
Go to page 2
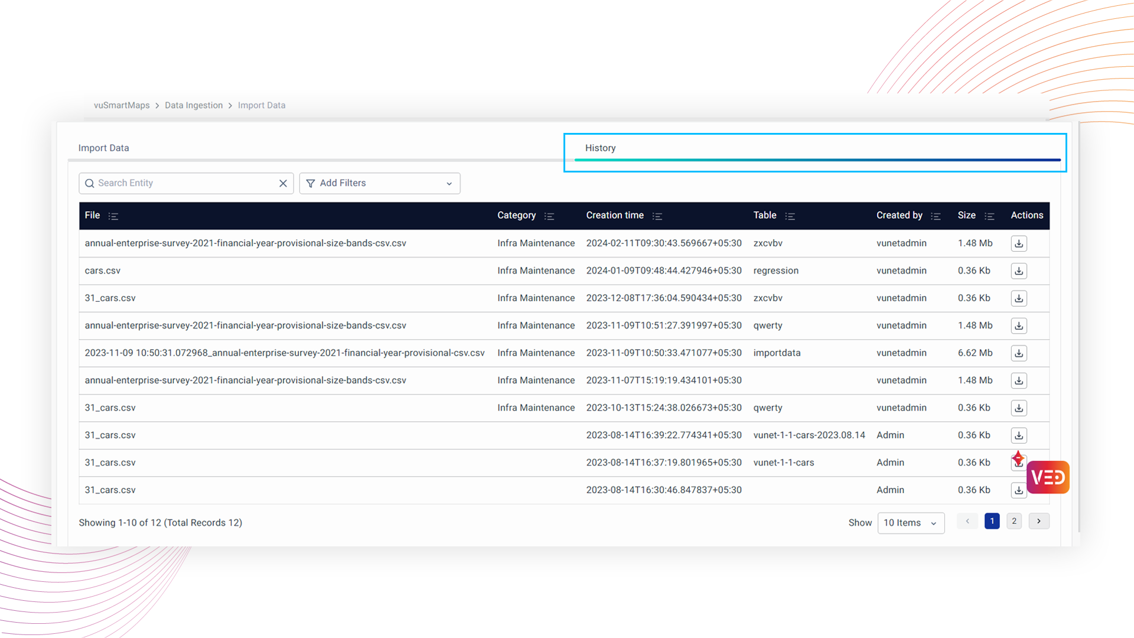coord(1014,521)
